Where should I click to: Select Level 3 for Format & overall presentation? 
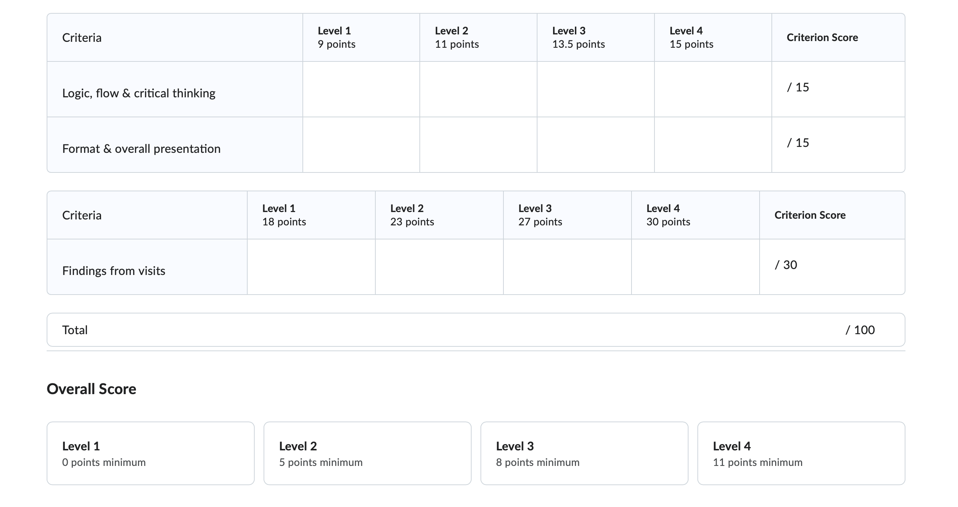tap(596, 145)
